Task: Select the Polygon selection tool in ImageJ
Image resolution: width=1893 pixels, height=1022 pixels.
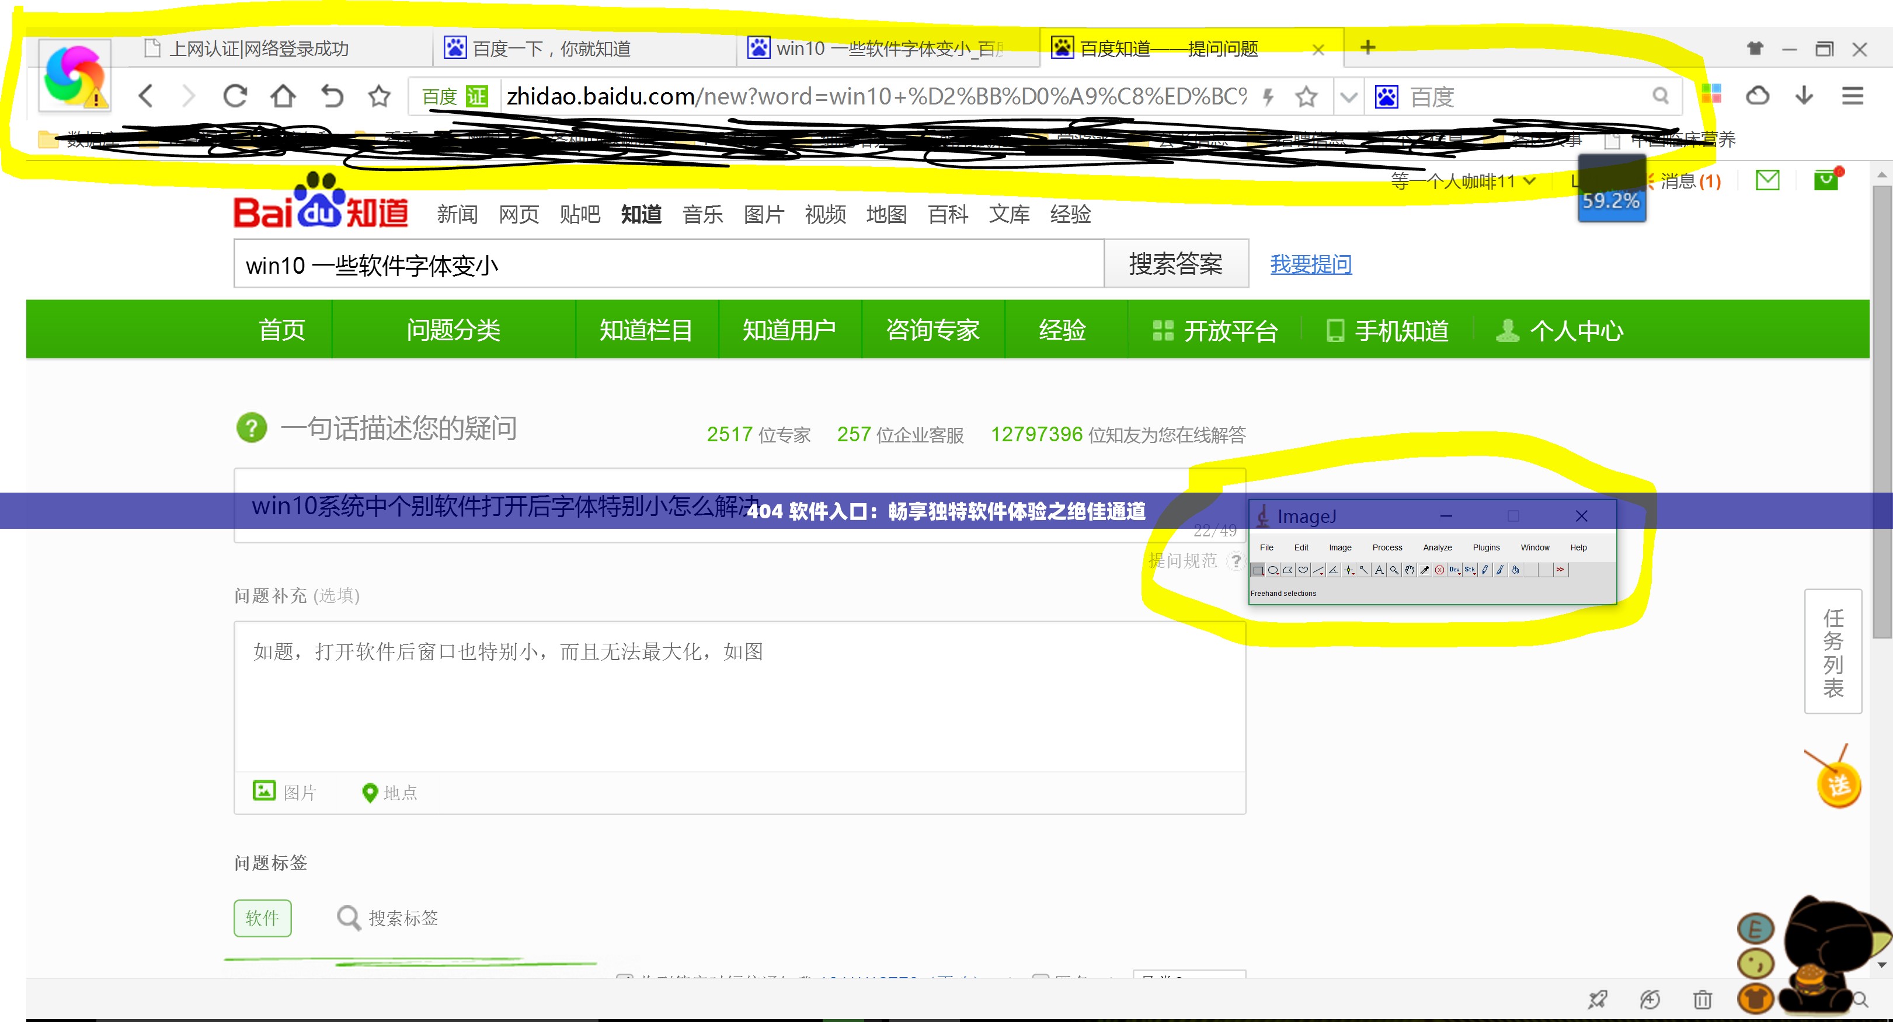Action: 1288,570
